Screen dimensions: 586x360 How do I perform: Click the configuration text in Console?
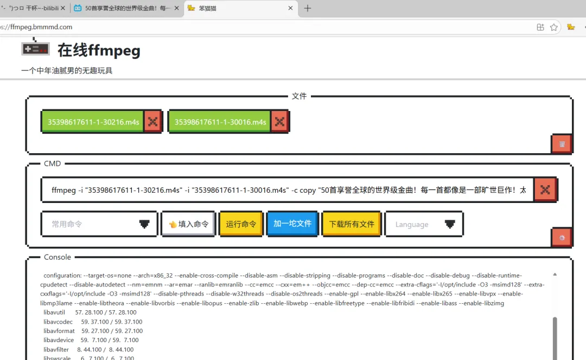tap(292, 289)
